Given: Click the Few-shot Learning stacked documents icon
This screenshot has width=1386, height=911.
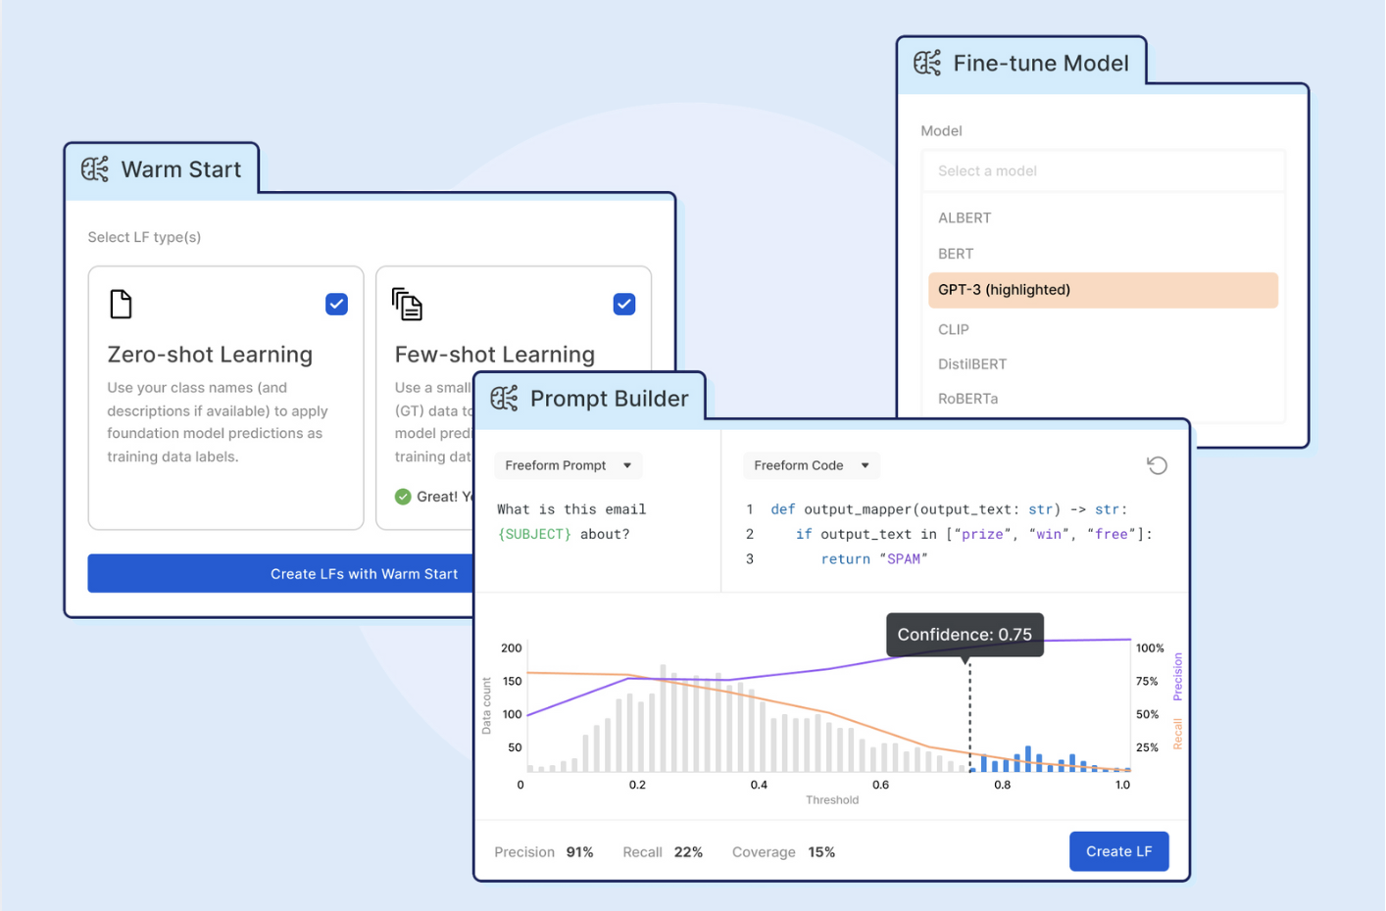Looking at the screenshot, I should [407, 305].
